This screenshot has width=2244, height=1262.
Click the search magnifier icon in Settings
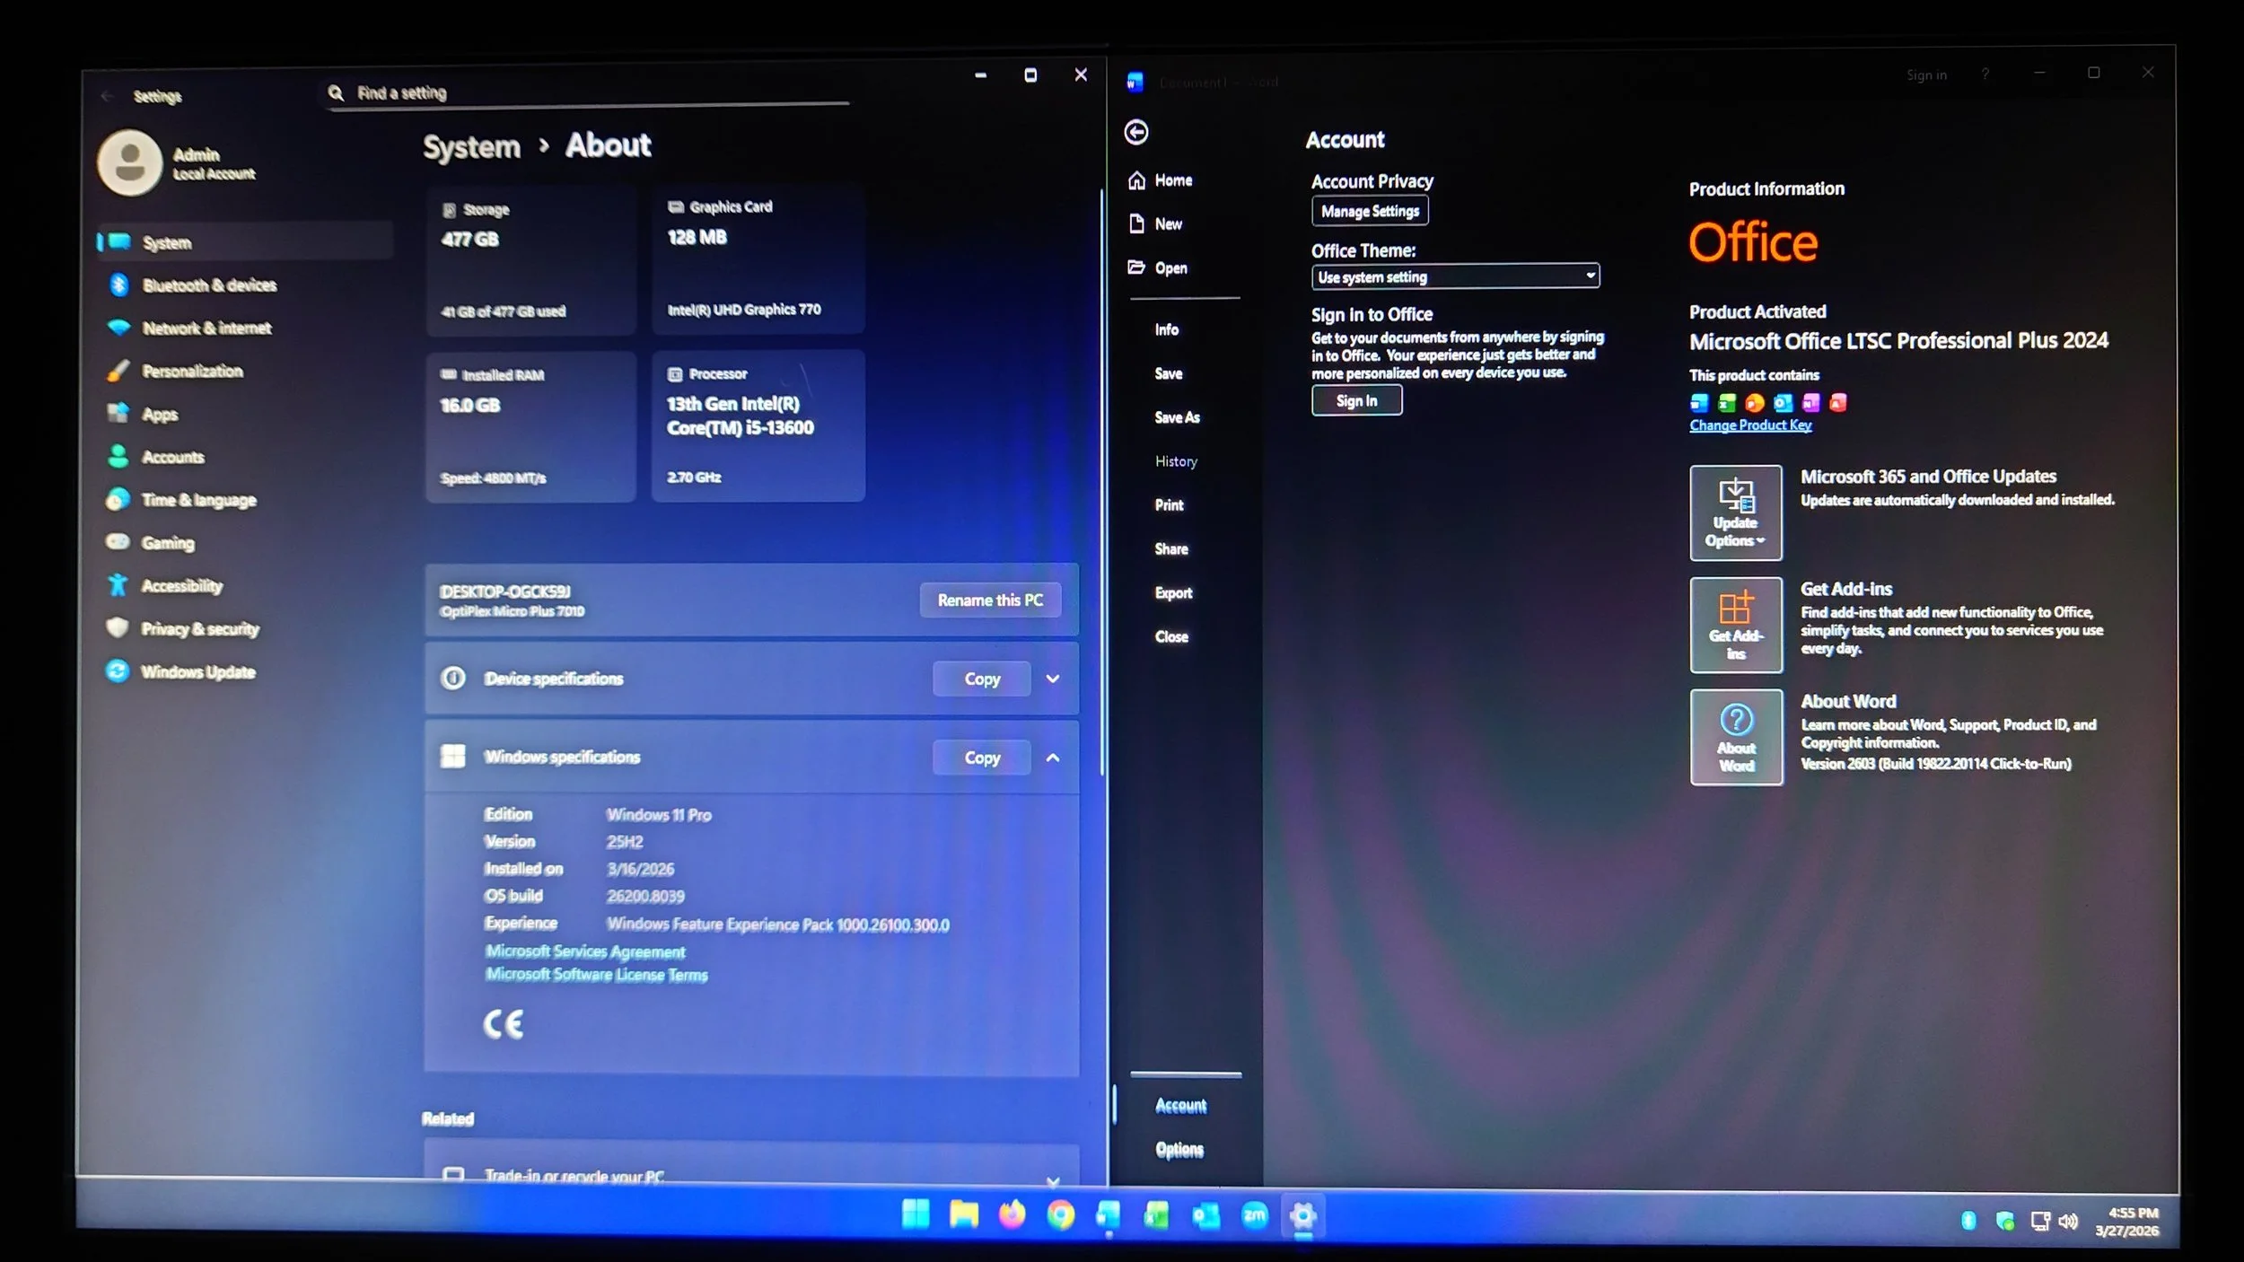click(336, 92)
